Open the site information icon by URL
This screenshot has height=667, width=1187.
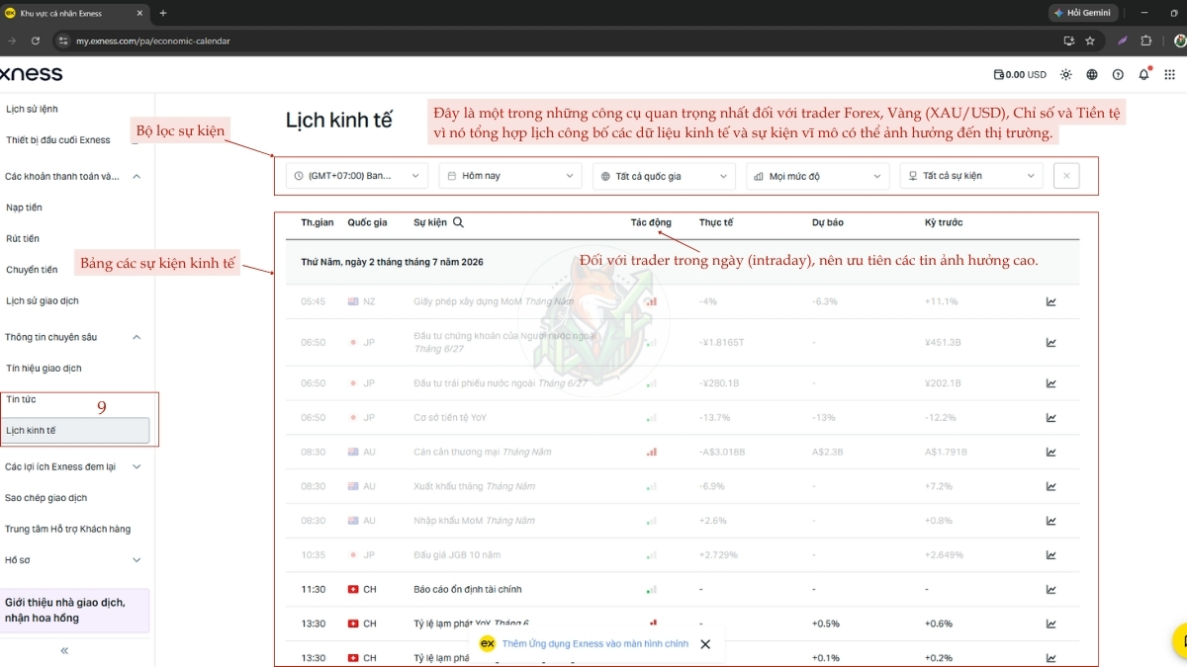63,42
